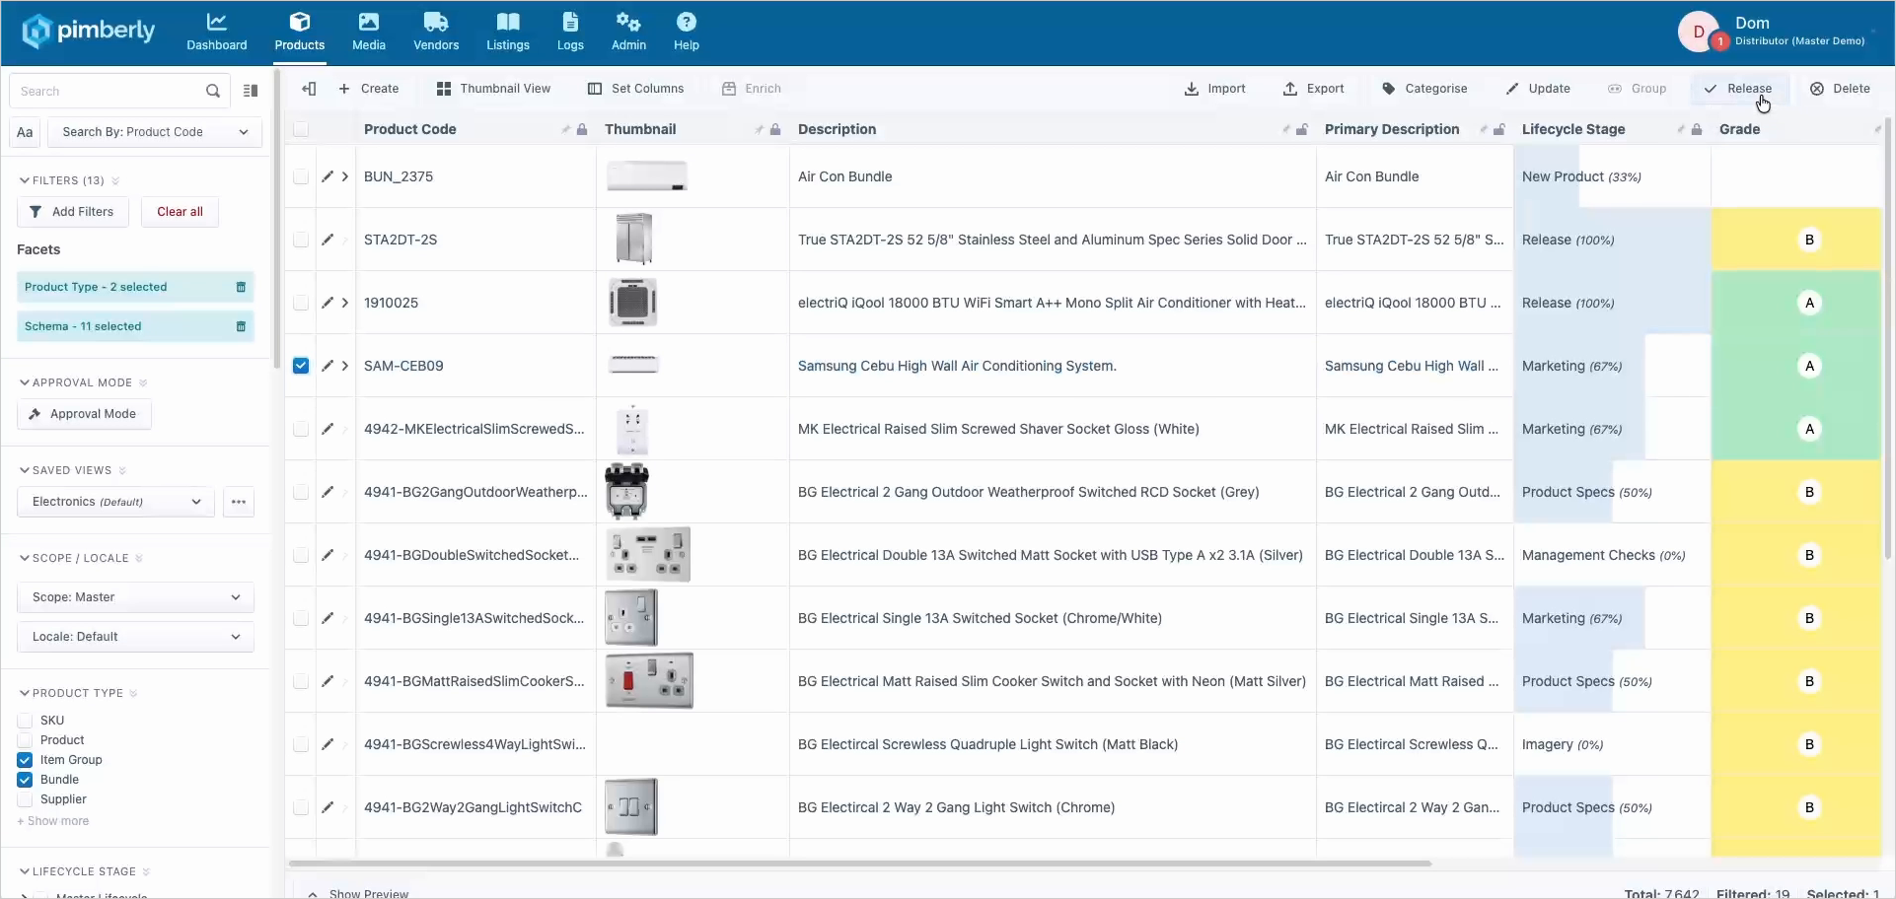1896x899 pixels.
Task: Click the Clear all filters button
Action: coord(180,212)
